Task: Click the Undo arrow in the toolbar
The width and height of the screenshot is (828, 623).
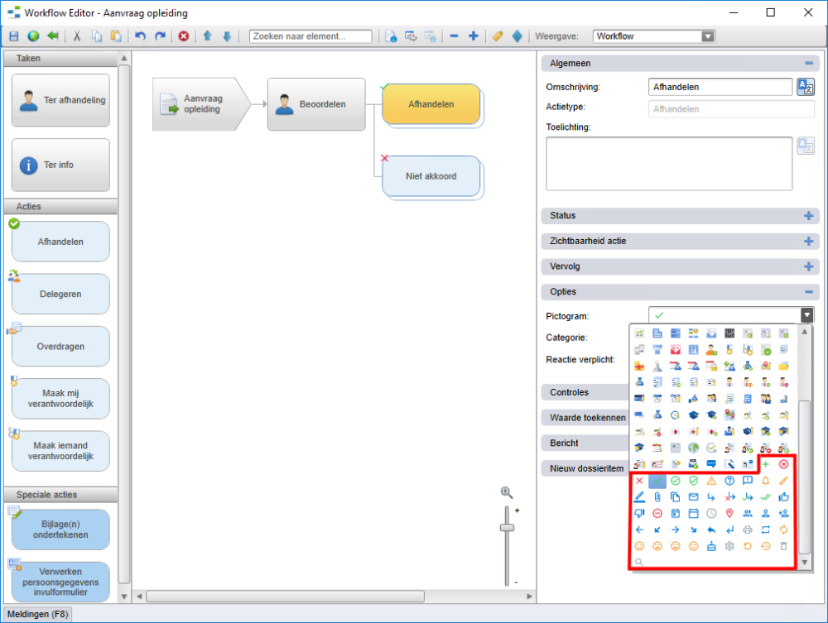Action: (x=140, y=36)
